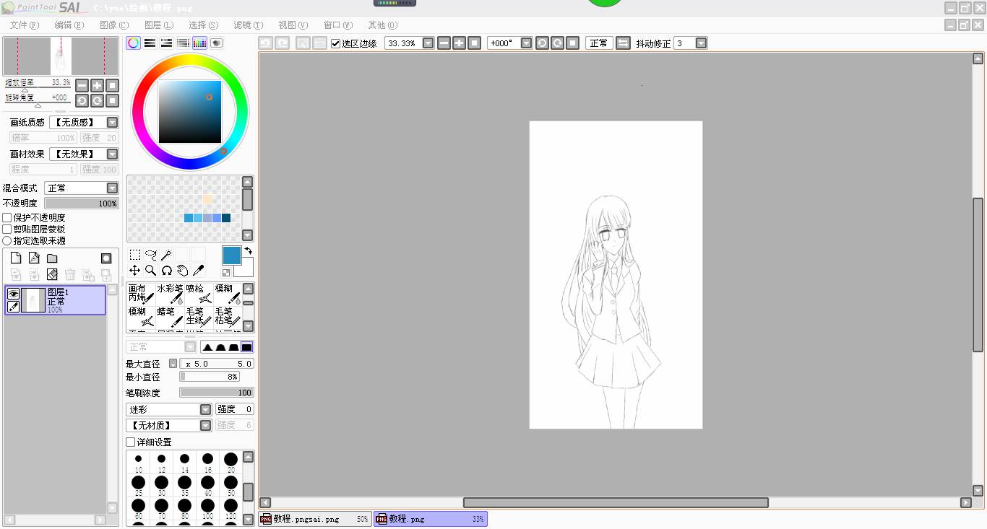987x529 pixels.
Task: Pick brush size 20 preset
Action: point(230,463)
